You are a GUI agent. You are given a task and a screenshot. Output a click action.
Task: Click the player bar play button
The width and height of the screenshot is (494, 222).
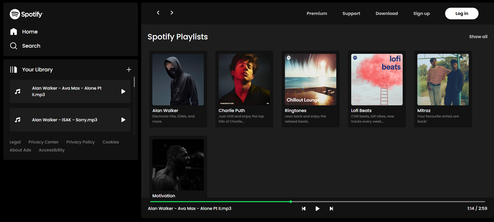click(317, 209)
